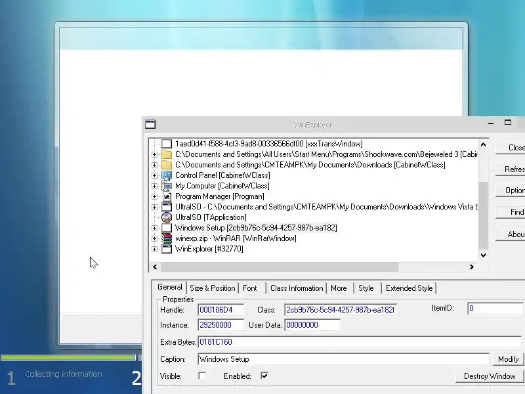Click the Refresh button

511,169
